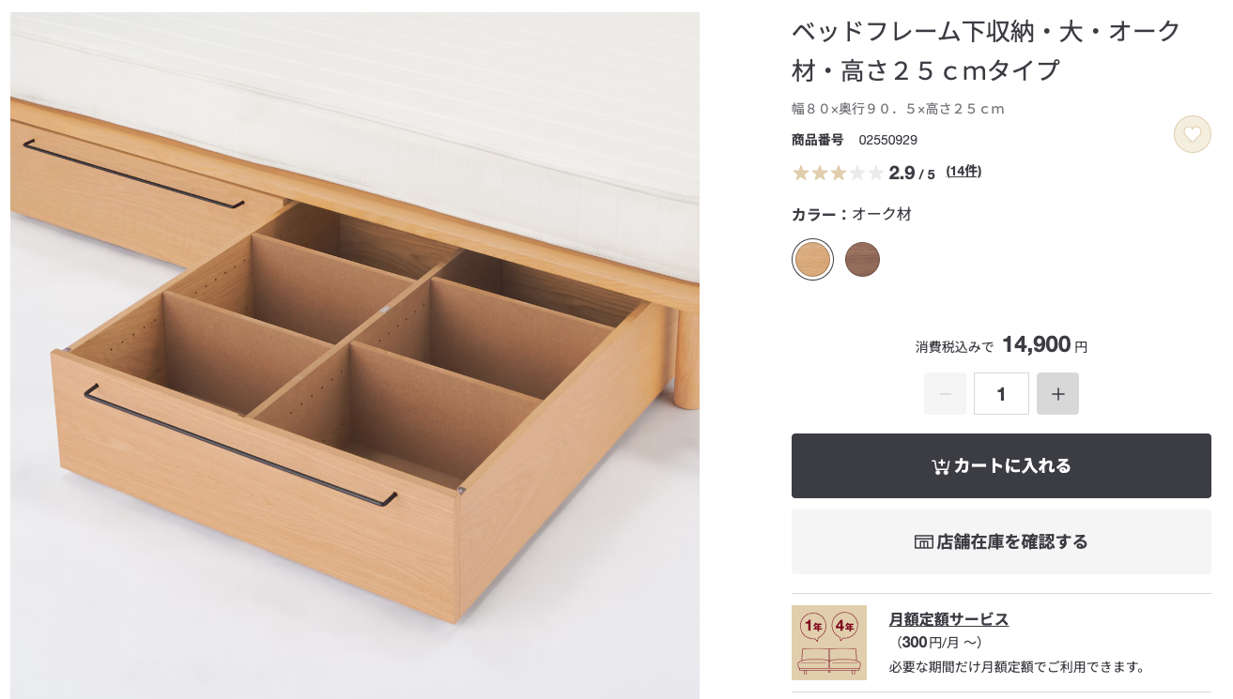This screenshot has height=699, width=1233.
Task: Click the cart icon inside the カートに入れる button
Action: pos(940,466)
